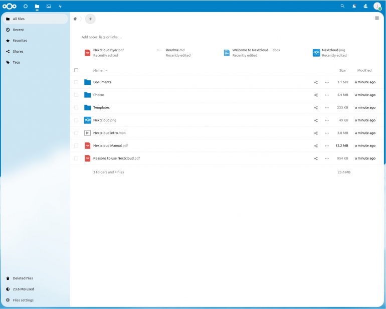
Task: Open the Photos app icon in top bar
Action: click(x=49, y=6)
